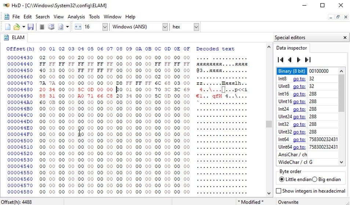Open the Tools menu
Image resolution: width=350 pixels, height=205 pixels.
94,17
